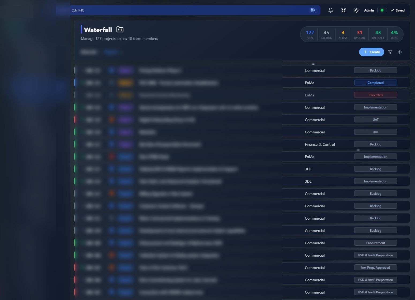Open the UAT status selector
The height and width of the screenshot is (300, 415).
375,119
